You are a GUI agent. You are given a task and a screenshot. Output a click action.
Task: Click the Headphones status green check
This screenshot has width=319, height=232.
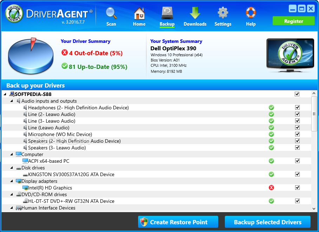(x=271, y=108)
